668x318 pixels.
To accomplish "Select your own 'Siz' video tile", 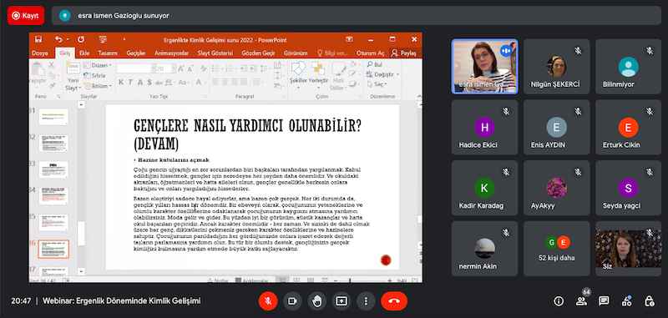I will pyautogui.click(x=629, y=249).
